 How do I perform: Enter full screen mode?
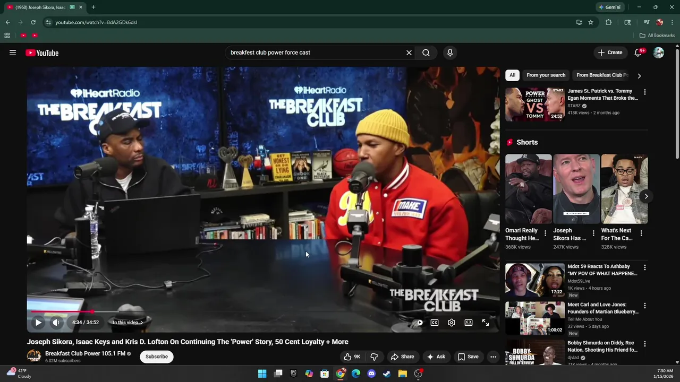(486, 322)
